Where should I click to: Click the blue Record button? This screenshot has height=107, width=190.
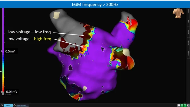pos(8,105)
